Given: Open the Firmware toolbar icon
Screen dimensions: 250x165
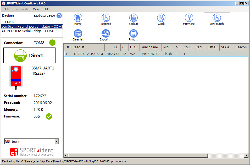Looking at the screenshot, I should click(x=189, y=20).
